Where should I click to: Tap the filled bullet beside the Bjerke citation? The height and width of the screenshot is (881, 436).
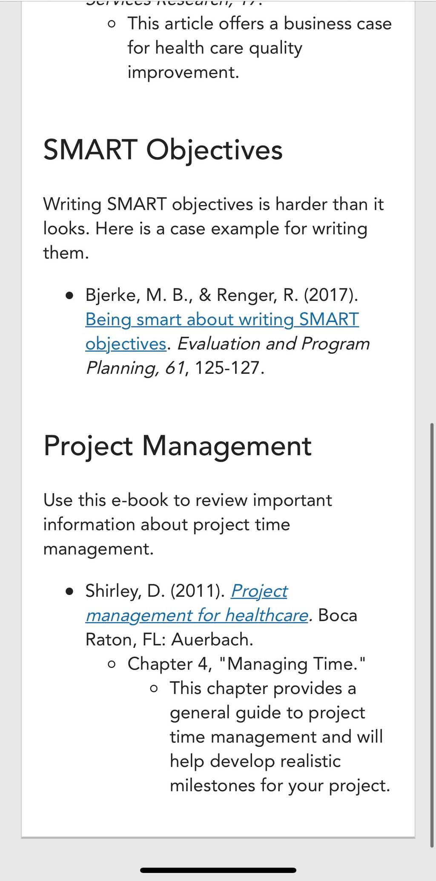coord(70,295)
